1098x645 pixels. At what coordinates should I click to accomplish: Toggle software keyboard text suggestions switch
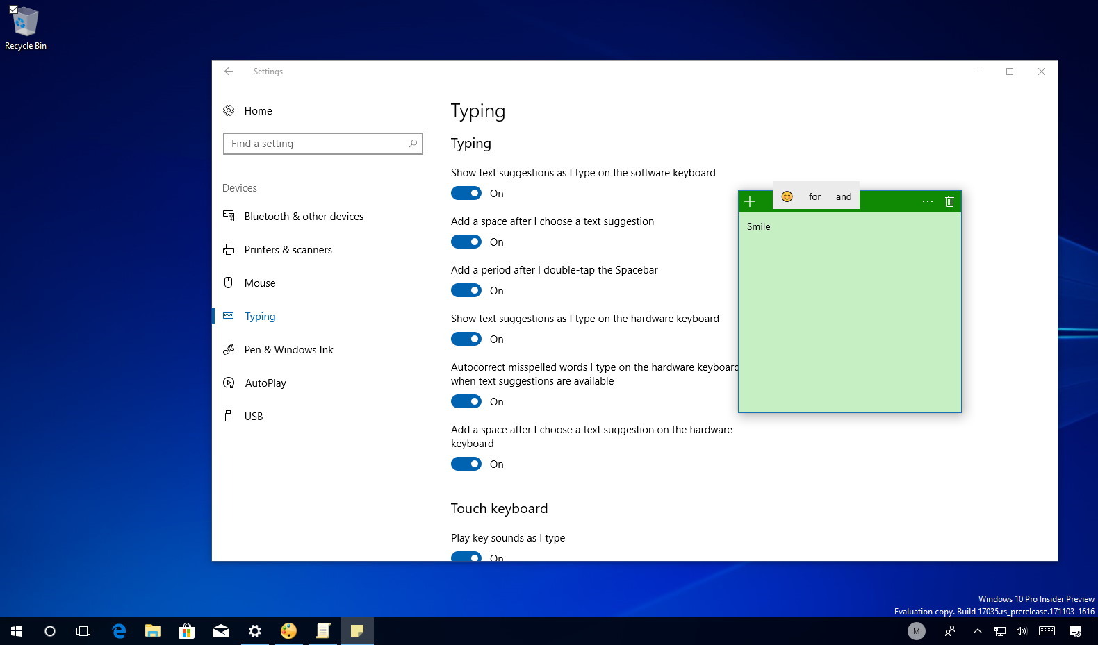coord(466,193)
